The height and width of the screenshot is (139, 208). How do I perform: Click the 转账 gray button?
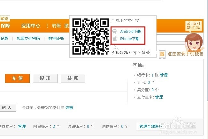pos(73,78)
